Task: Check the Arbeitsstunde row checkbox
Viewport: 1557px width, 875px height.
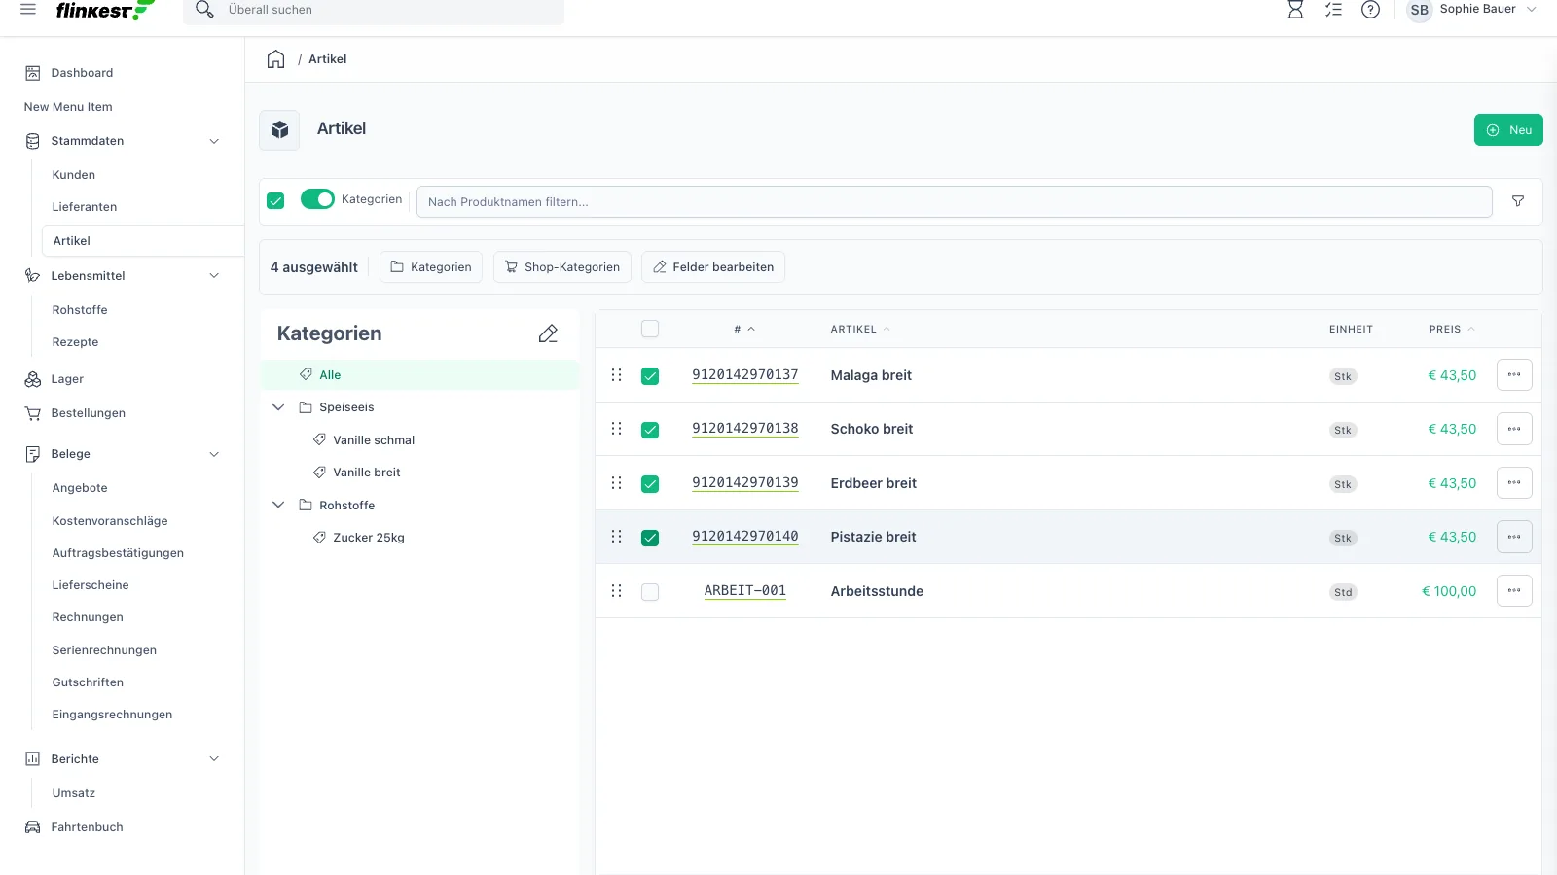Action: [650, 592]
